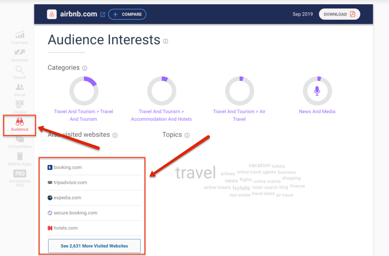Go to Referrals in sidebar
The image size is (389, 256).
20,56
